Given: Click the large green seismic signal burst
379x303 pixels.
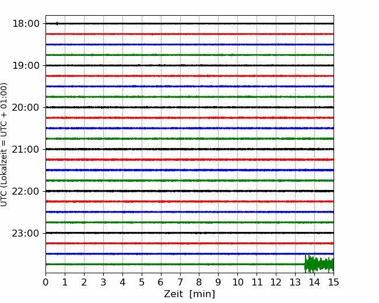Looking at the screenshot, I should pyautogui.click(x=319, y=263).
